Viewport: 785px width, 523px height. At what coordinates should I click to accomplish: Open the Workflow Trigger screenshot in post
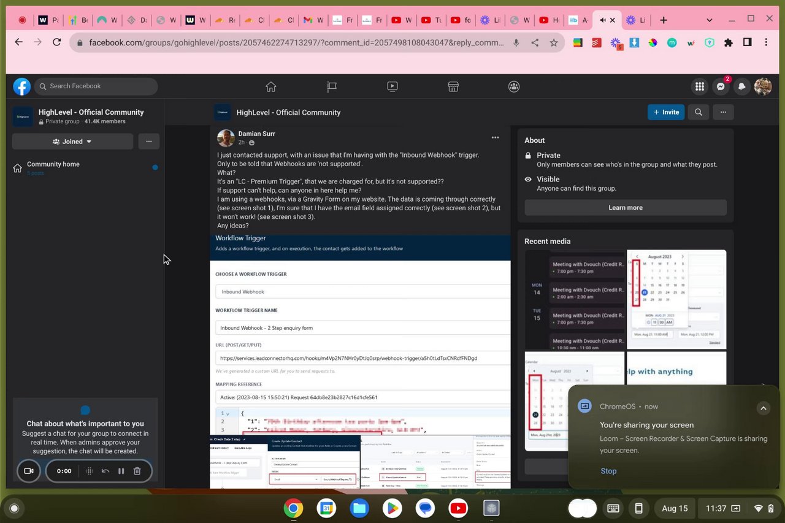click(360, 335)
